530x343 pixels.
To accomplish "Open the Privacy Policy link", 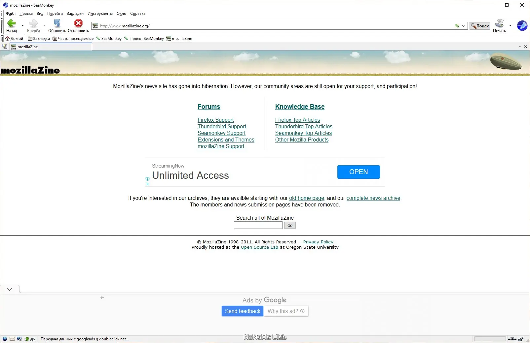I will point(318,242).
